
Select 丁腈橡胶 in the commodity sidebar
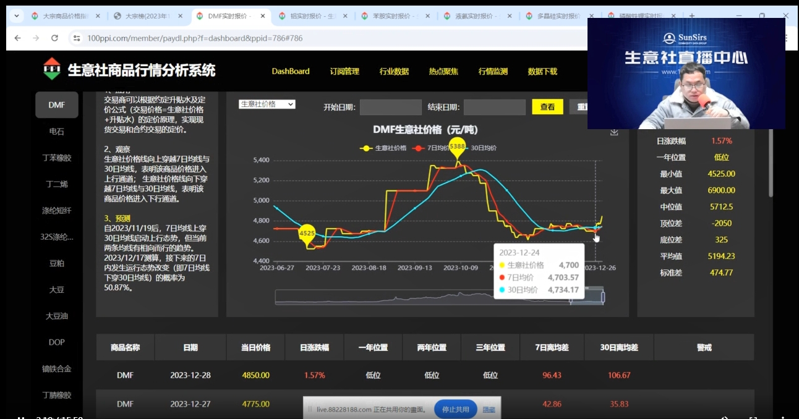click(x=57, y=395)
